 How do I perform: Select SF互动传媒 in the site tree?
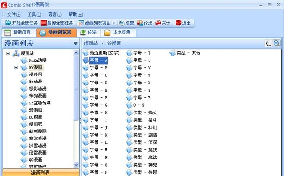(x=40, y=103)
